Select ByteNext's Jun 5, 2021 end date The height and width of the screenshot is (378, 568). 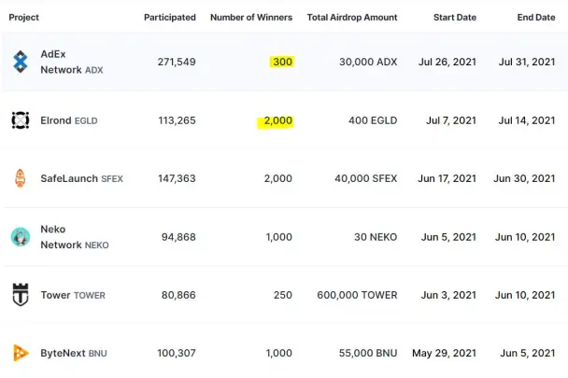[x=528, y=353]
